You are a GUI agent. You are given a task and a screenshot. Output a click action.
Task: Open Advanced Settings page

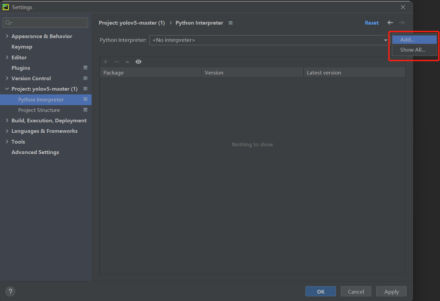click(35, 152)
